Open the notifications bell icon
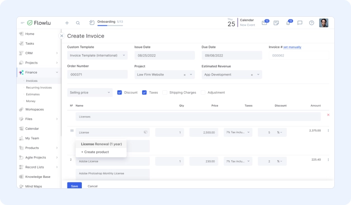 point(288,23)
